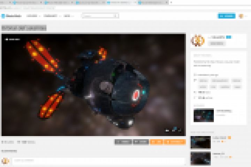Open the first suggested model thumbnail
Image resolution: width=251 pixels, height=167 pixels.
click(x=200, y=142)
